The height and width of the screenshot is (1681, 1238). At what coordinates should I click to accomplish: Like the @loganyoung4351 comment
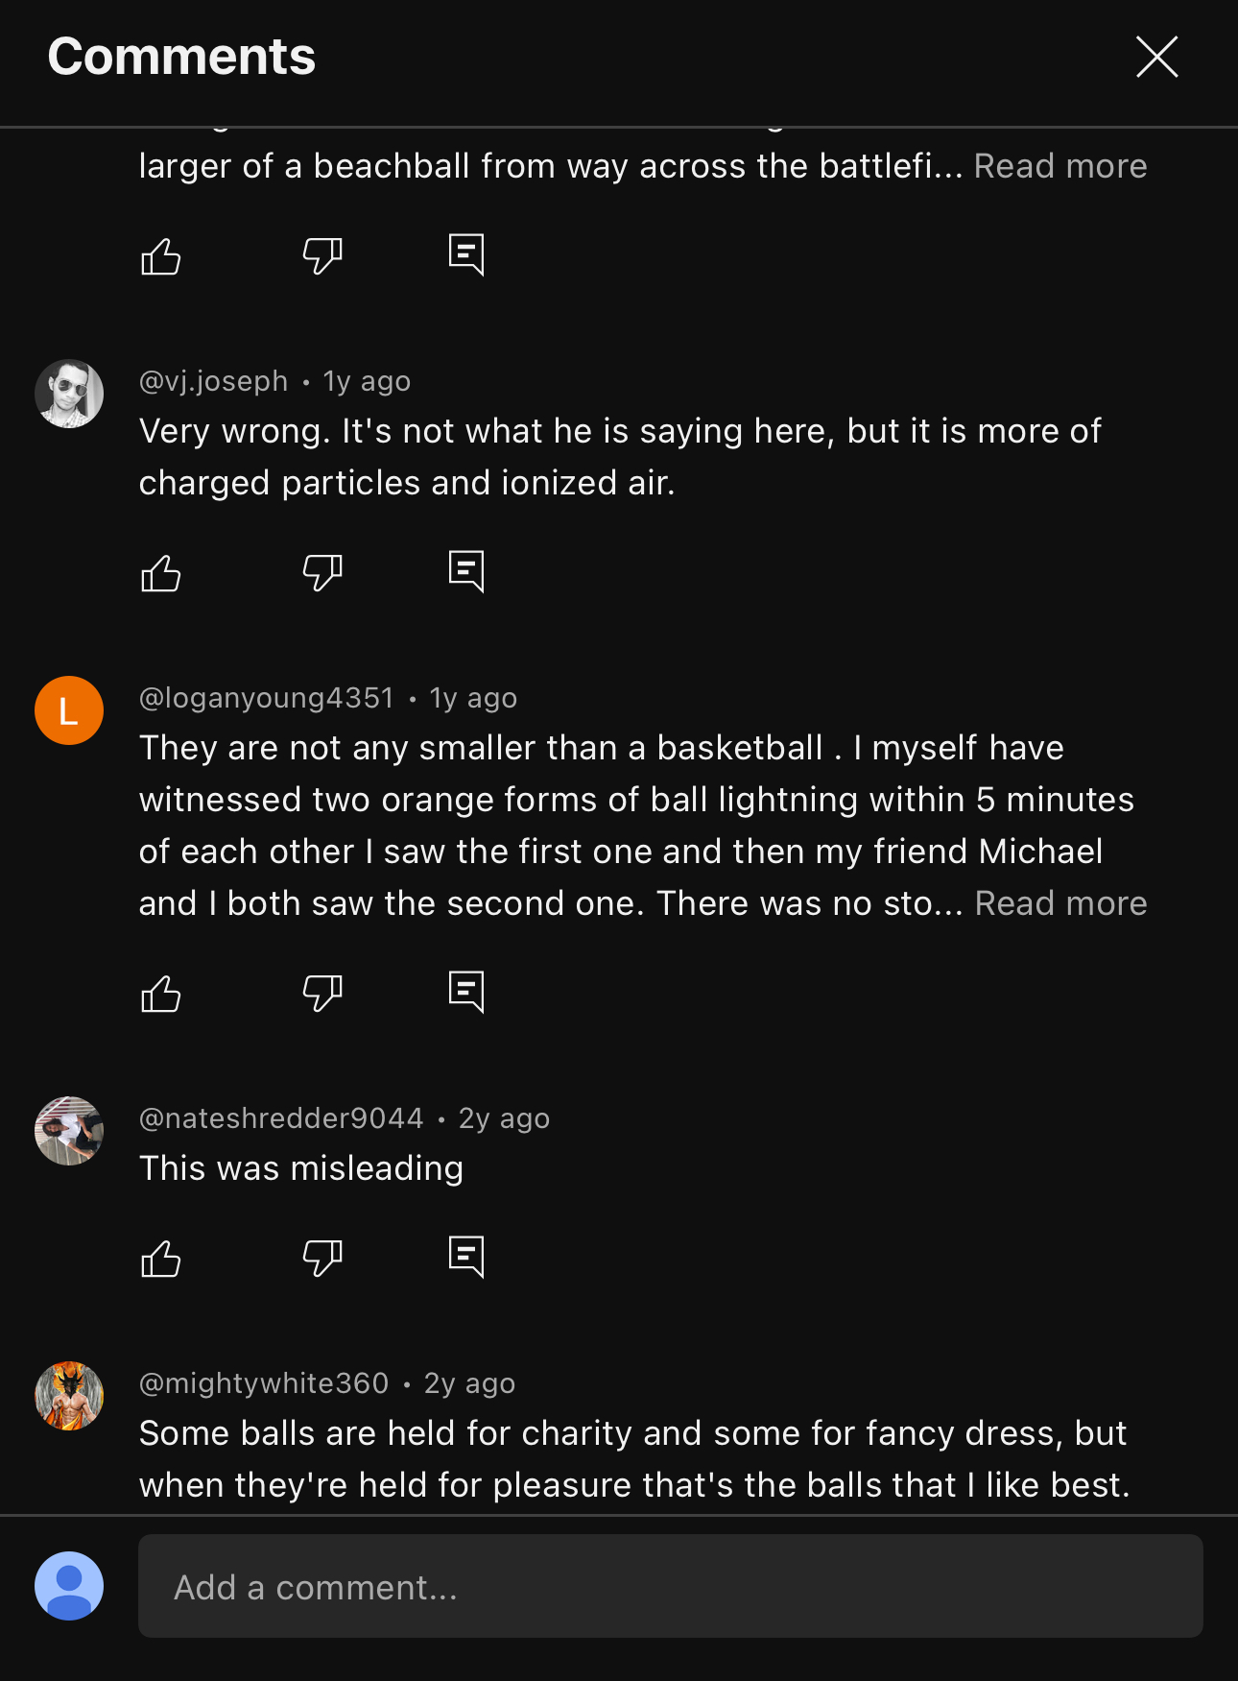[161, 994]
